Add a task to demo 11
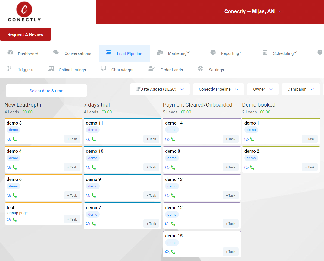This screenshot has height=261, width=324. (x=151, y=139)
